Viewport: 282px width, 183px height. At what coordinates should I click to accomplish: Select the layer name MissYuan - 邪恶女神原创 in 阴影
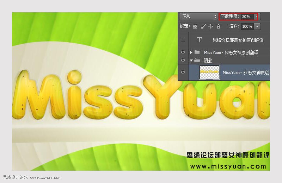246,72
